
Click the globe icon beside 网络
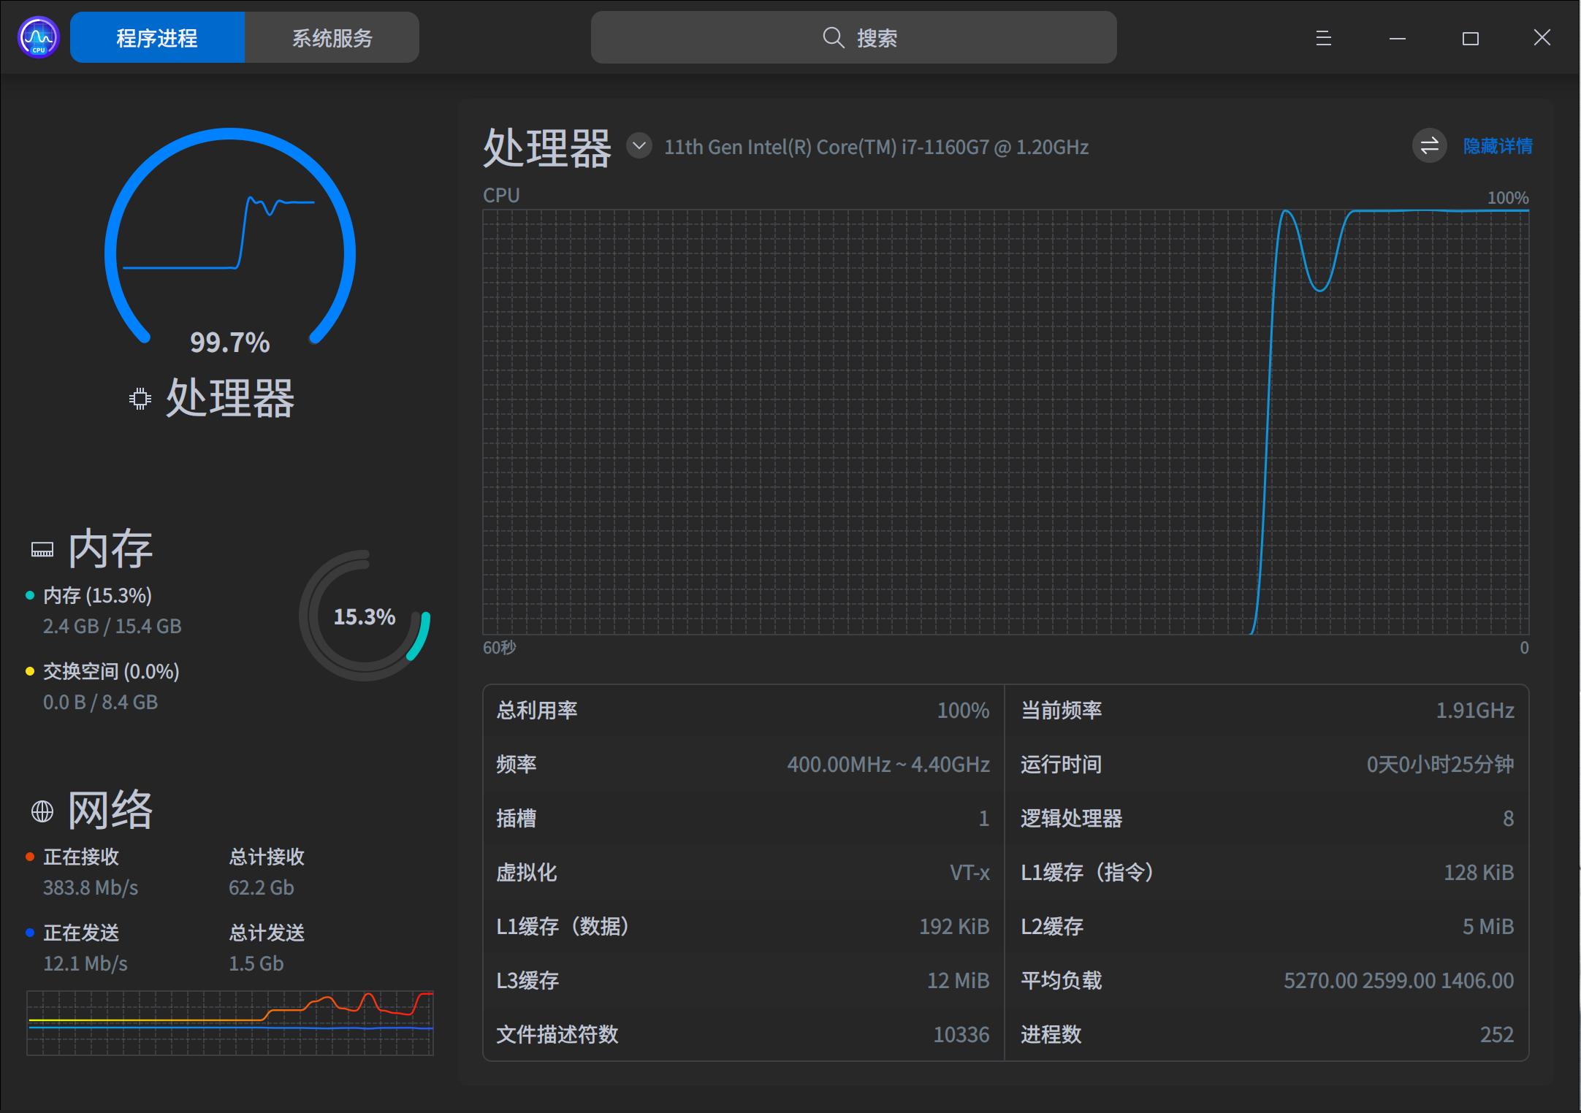(x=42, y=810)
